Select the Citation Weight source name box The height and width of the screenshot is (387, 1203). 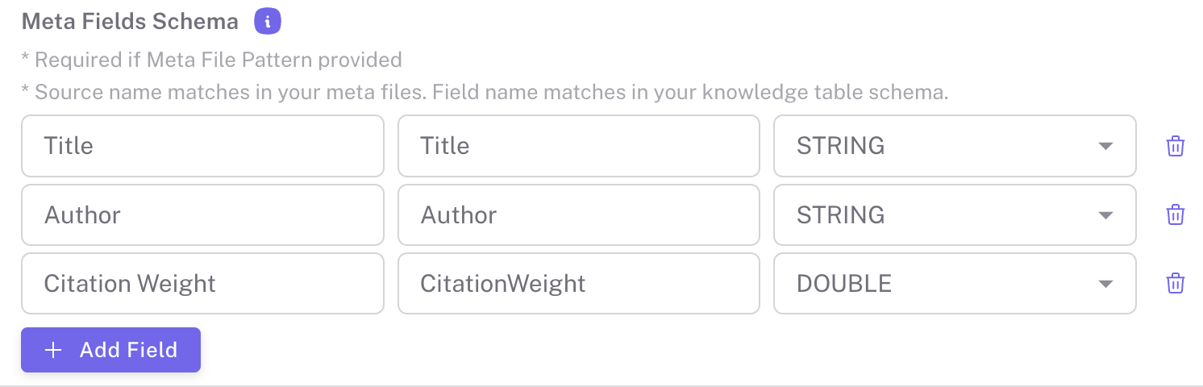[x=202, y=283]
